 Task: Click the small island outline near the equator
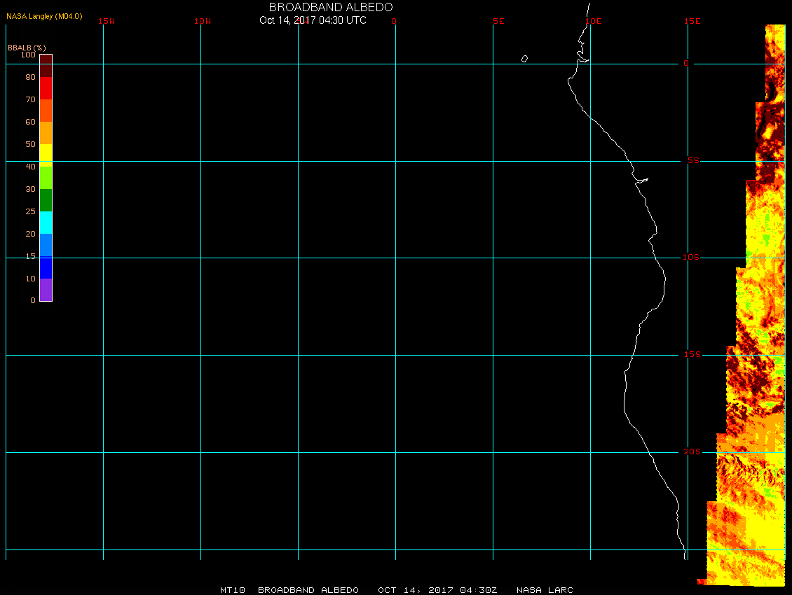point(524,59)
